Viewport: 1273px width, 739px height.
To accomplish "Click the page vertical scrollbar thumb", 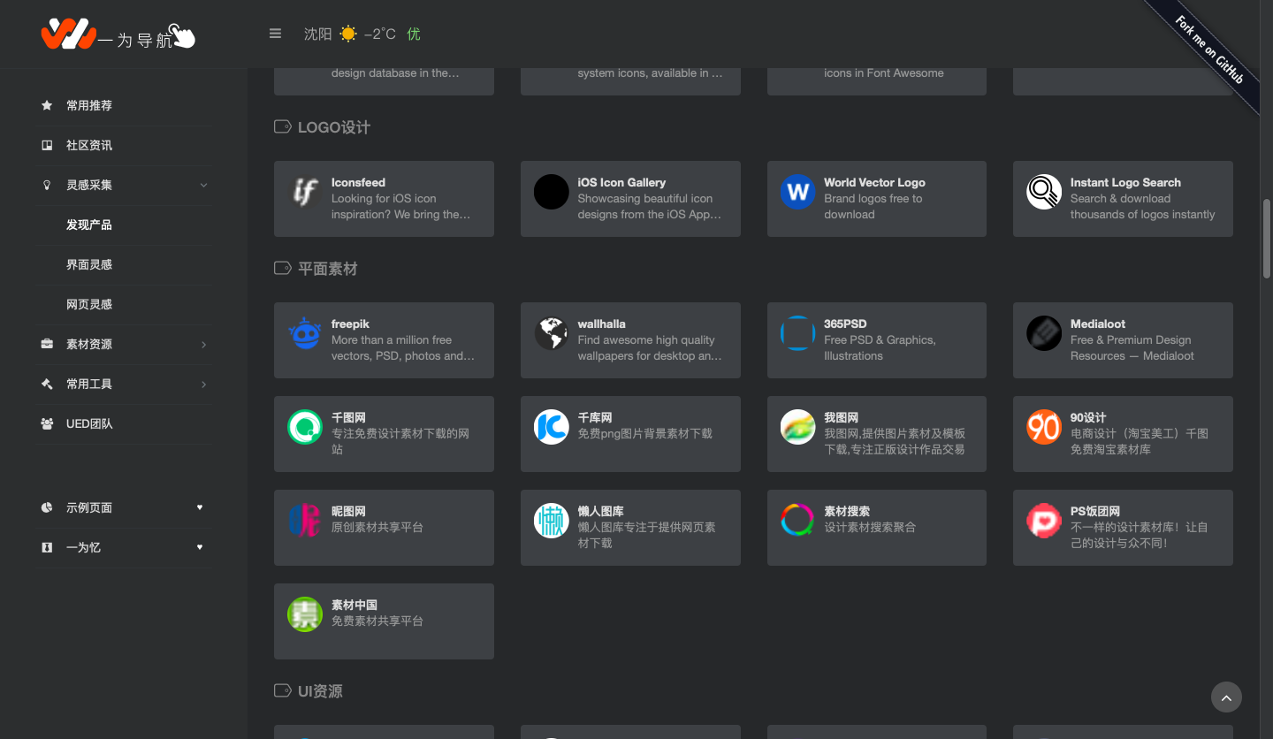I will click(x=1266, y=239).
